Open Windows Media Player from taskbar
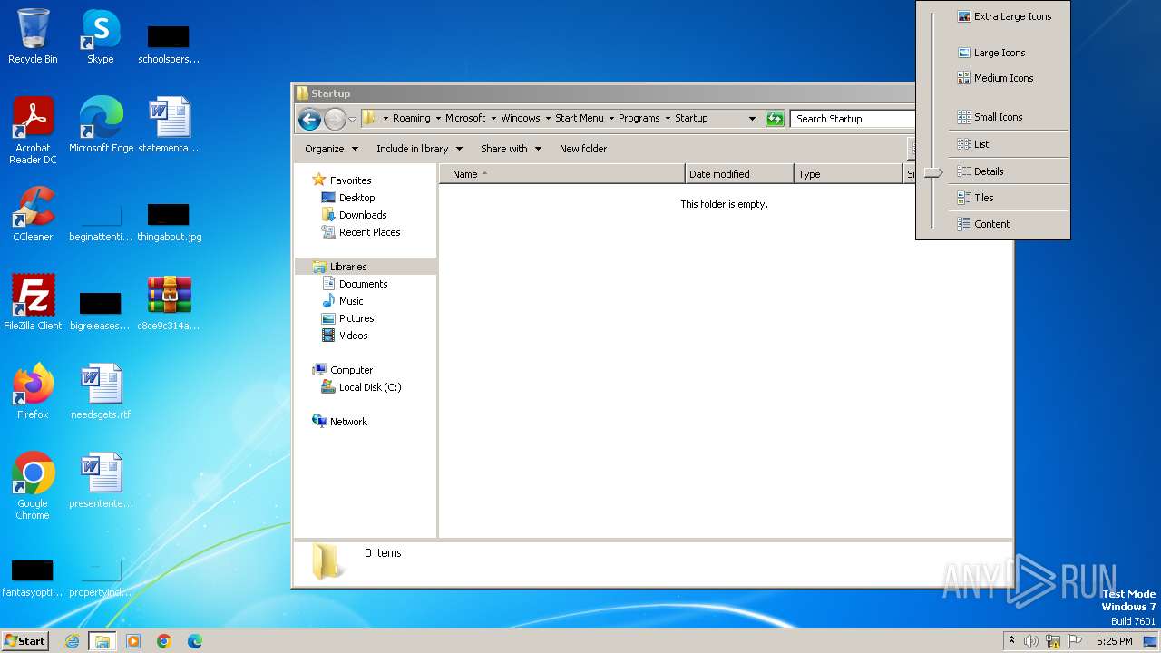This screenshot has height=653, width=1161. pyautogui.click(x=133, y=641)
